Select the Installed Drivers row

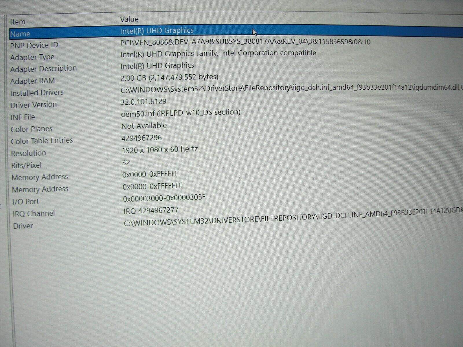click(37, 93)
